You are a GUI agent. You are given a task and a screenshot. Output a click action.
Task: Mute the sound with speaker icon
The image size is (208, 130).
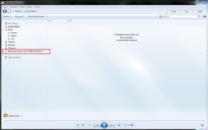click(x=119, y=125)
